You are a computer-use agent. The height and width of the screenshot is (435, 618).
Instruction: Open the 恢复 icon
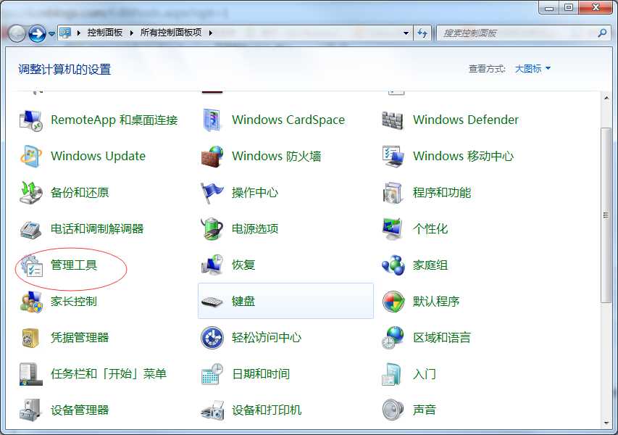coord(212,265)
